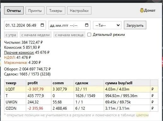The width and height of the screenshot is (163, 121).
Task: Click the Чистыми: 384 722,47 ₽ line
Action: click(x=23, y=42)
